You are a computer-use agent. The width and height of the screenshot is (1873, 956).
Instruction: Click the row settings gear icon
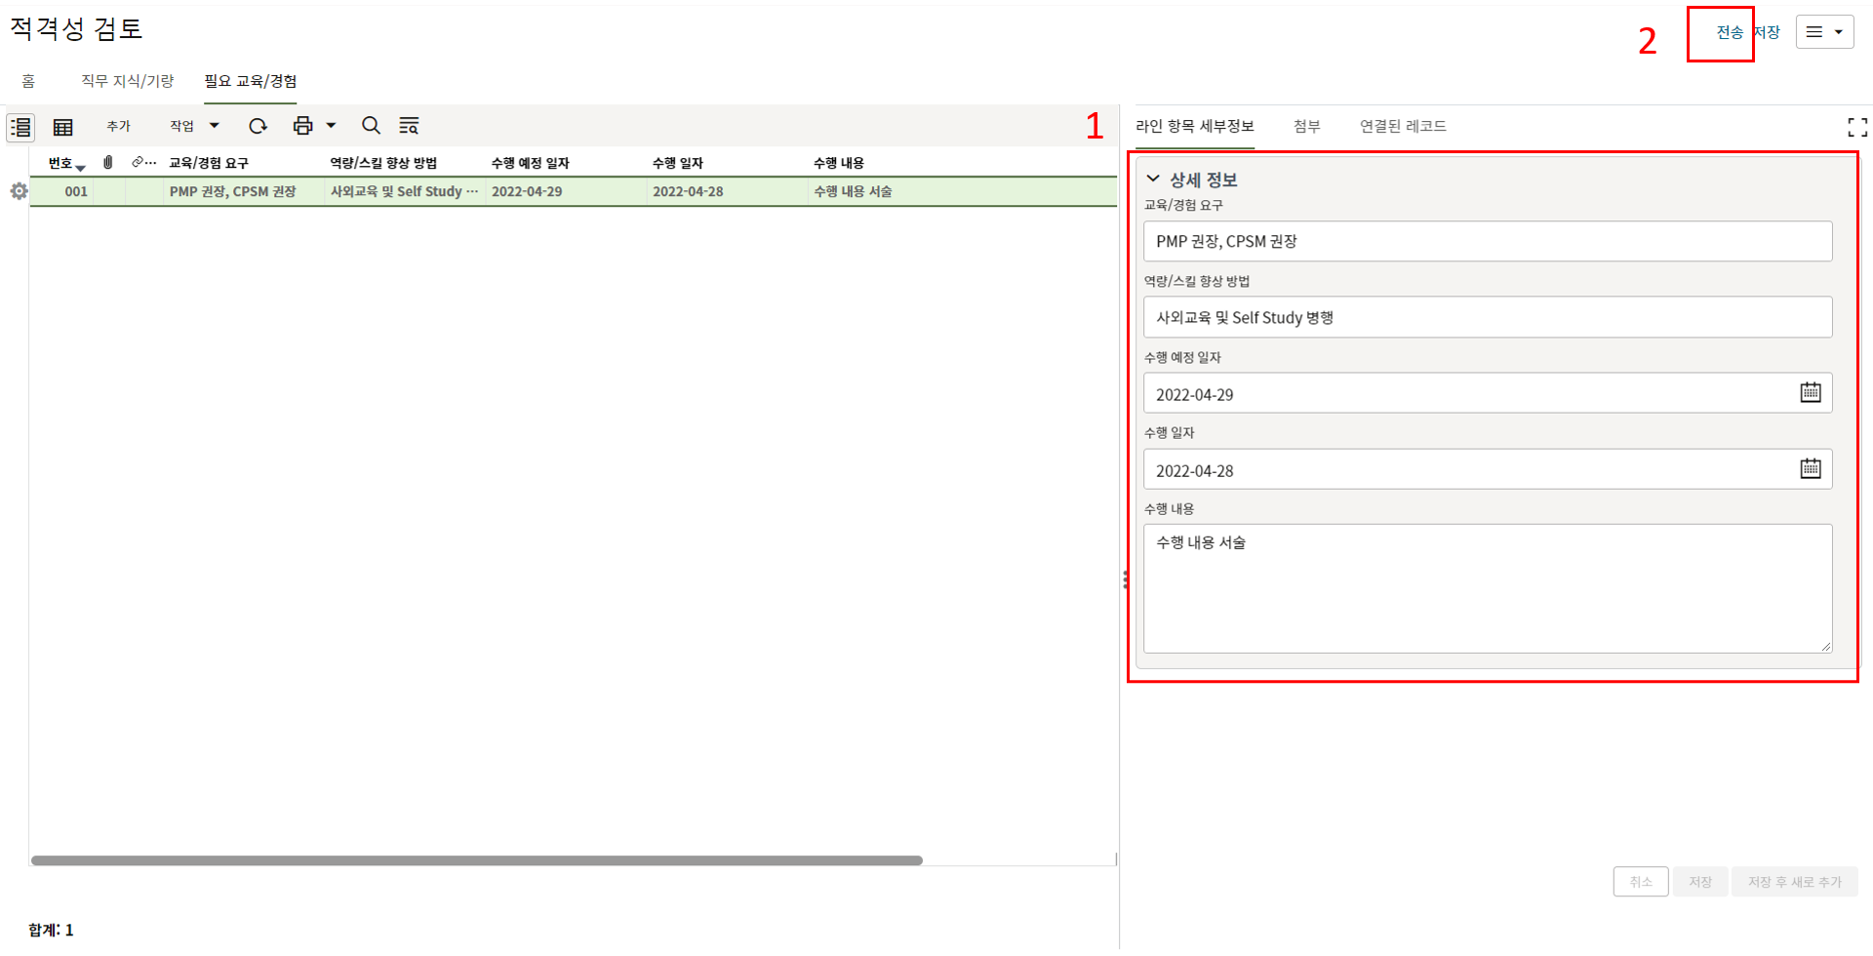[x=19, y=191]
